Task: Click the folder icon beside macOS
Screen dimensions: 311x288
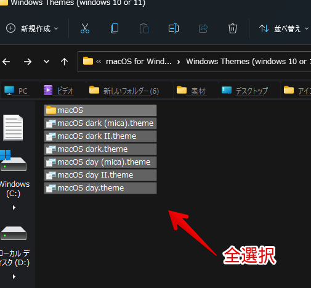Action: coord(51,110)
